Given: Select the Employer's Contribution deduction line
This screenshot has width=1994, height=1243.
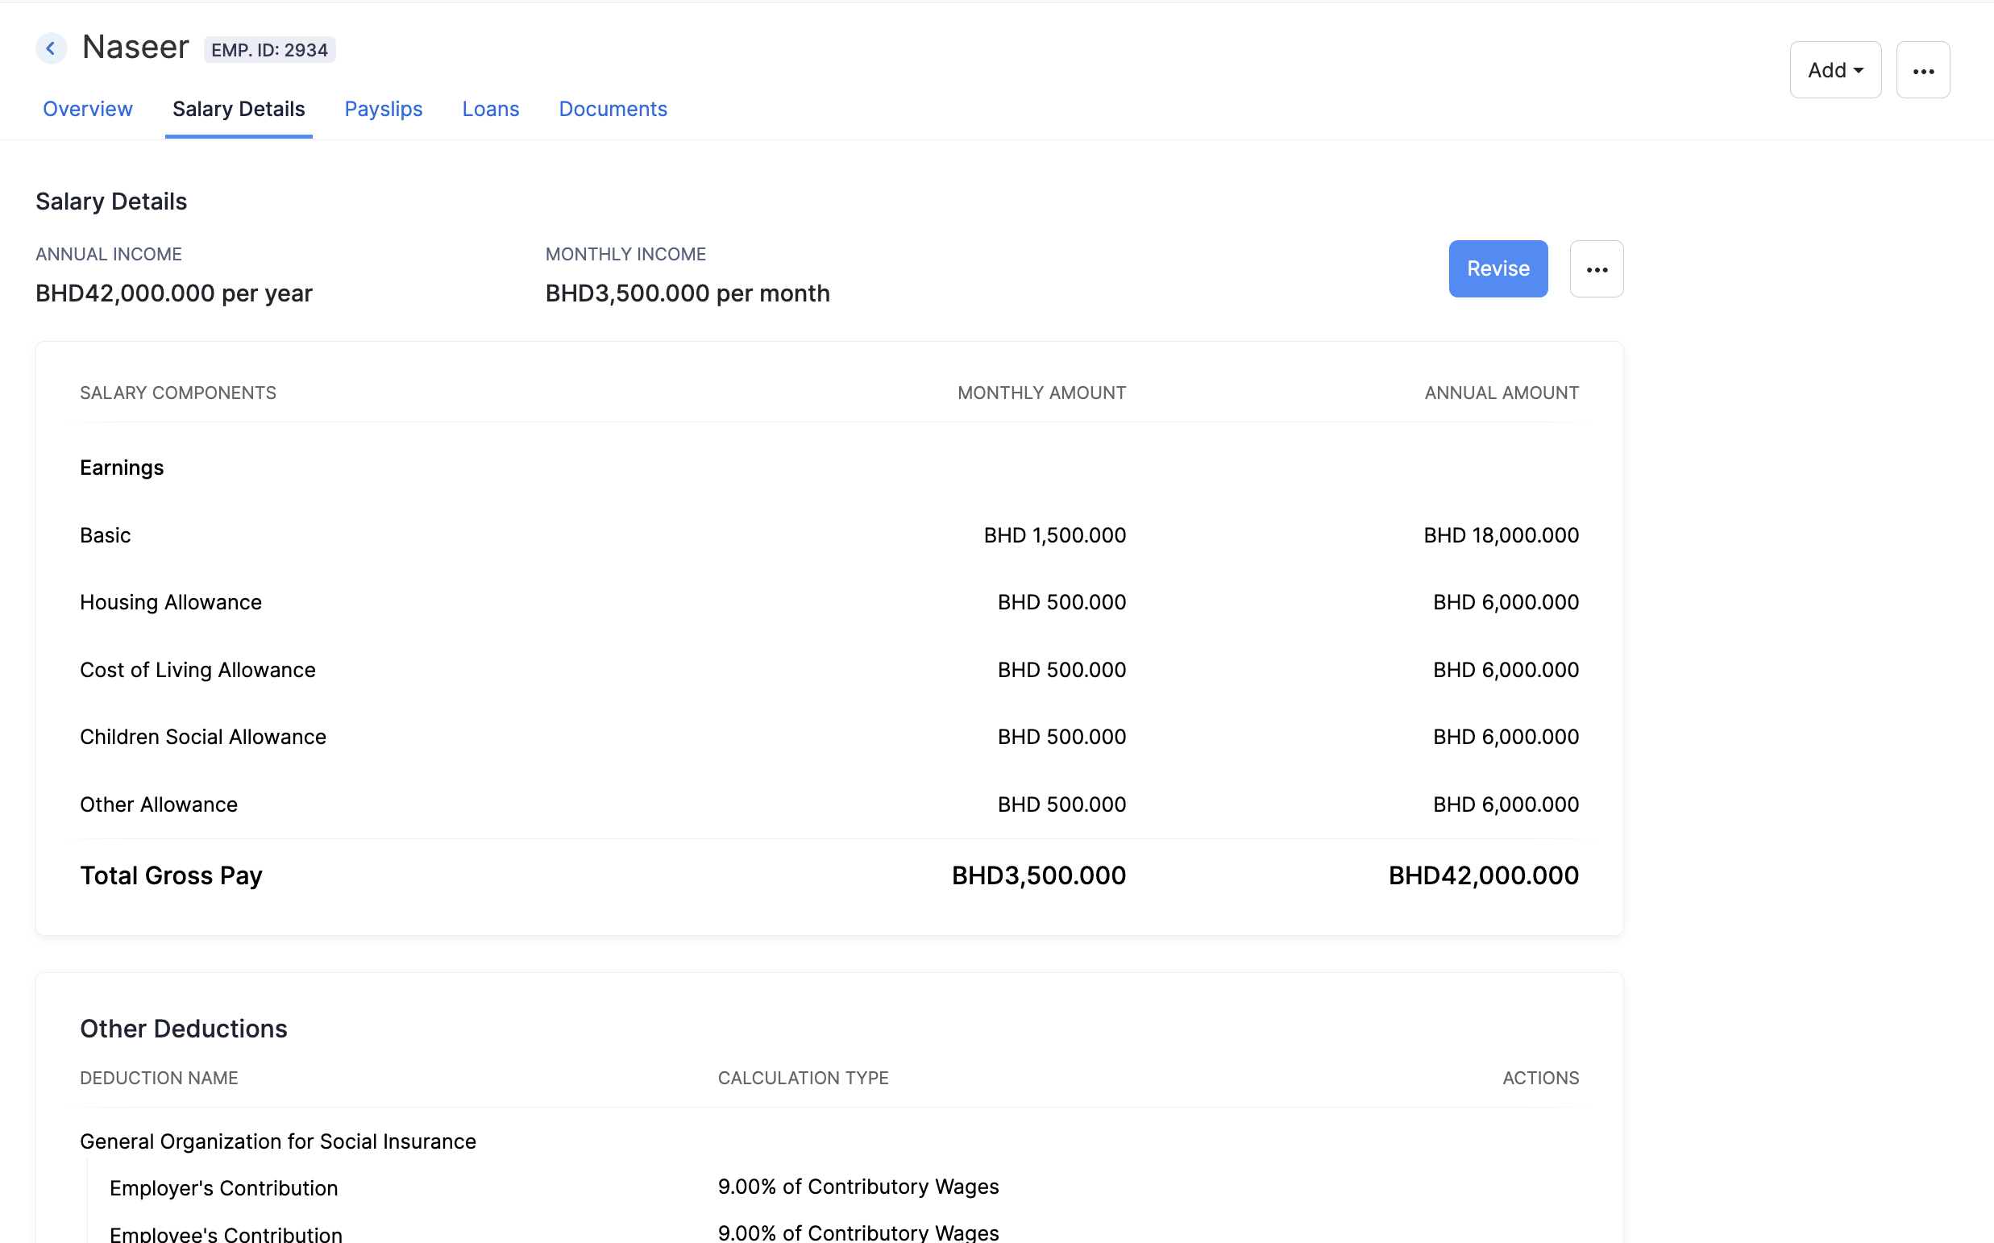Looking at the screenshot, I should 223,1188.
